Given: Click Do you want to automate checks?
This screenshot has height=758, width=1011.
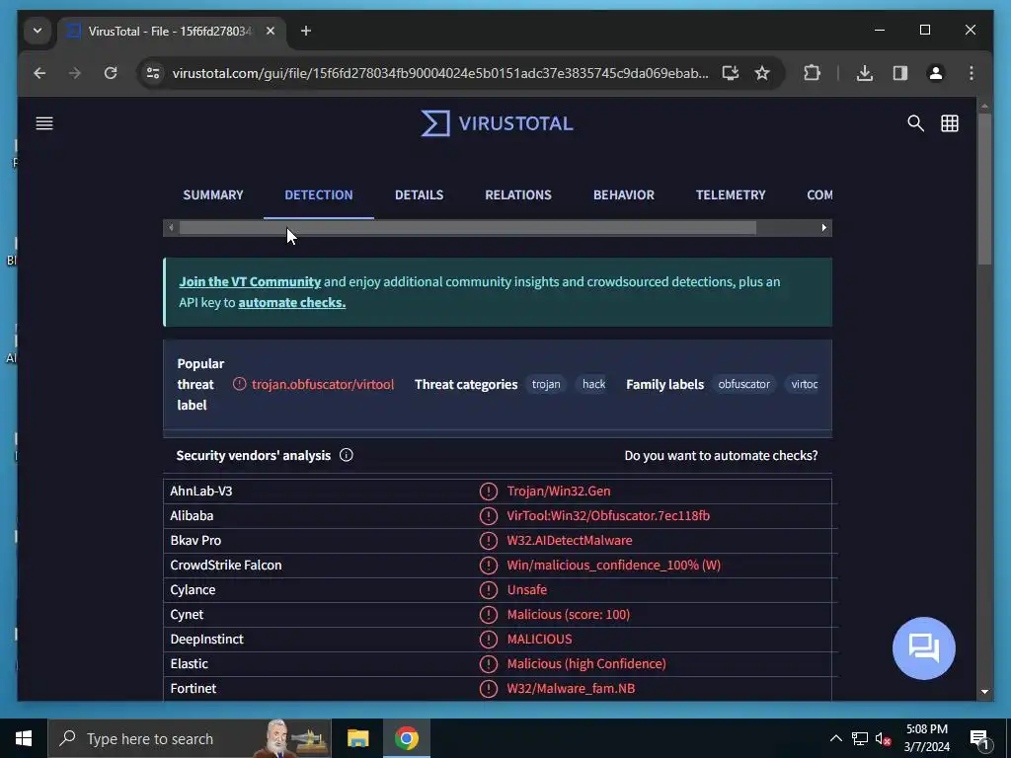Looking at the screenshot, I should [721, 455].
